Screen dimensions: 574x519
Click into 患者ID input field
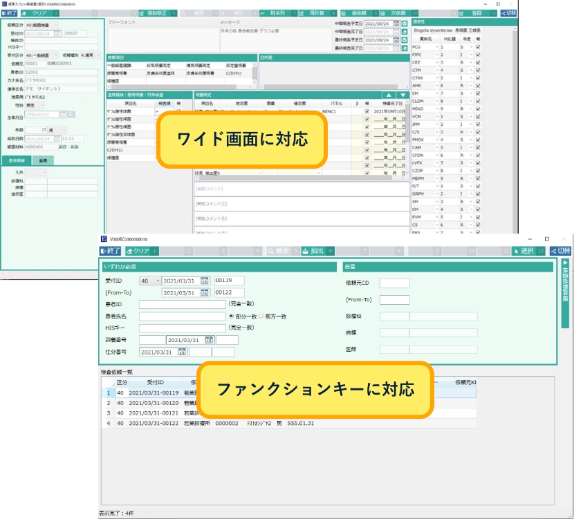[182, 304]
